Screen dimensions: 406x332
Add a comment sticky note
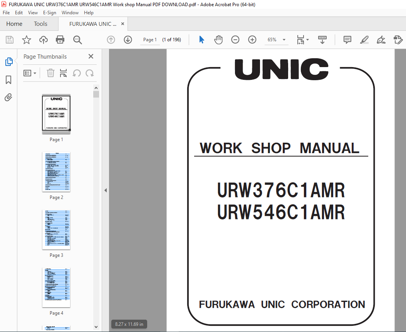pos(347,40)
